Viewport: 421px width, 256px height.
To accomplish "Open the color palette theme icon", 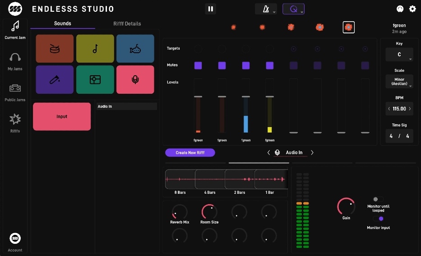I will click(x=400, y=9).
